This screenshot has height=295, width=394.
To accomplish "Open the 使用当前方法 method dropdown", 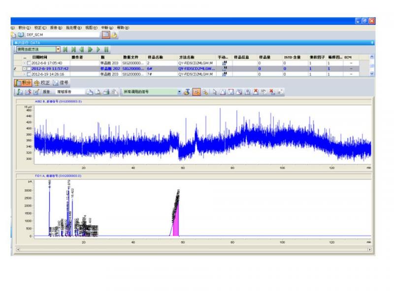I will [58, 49].
